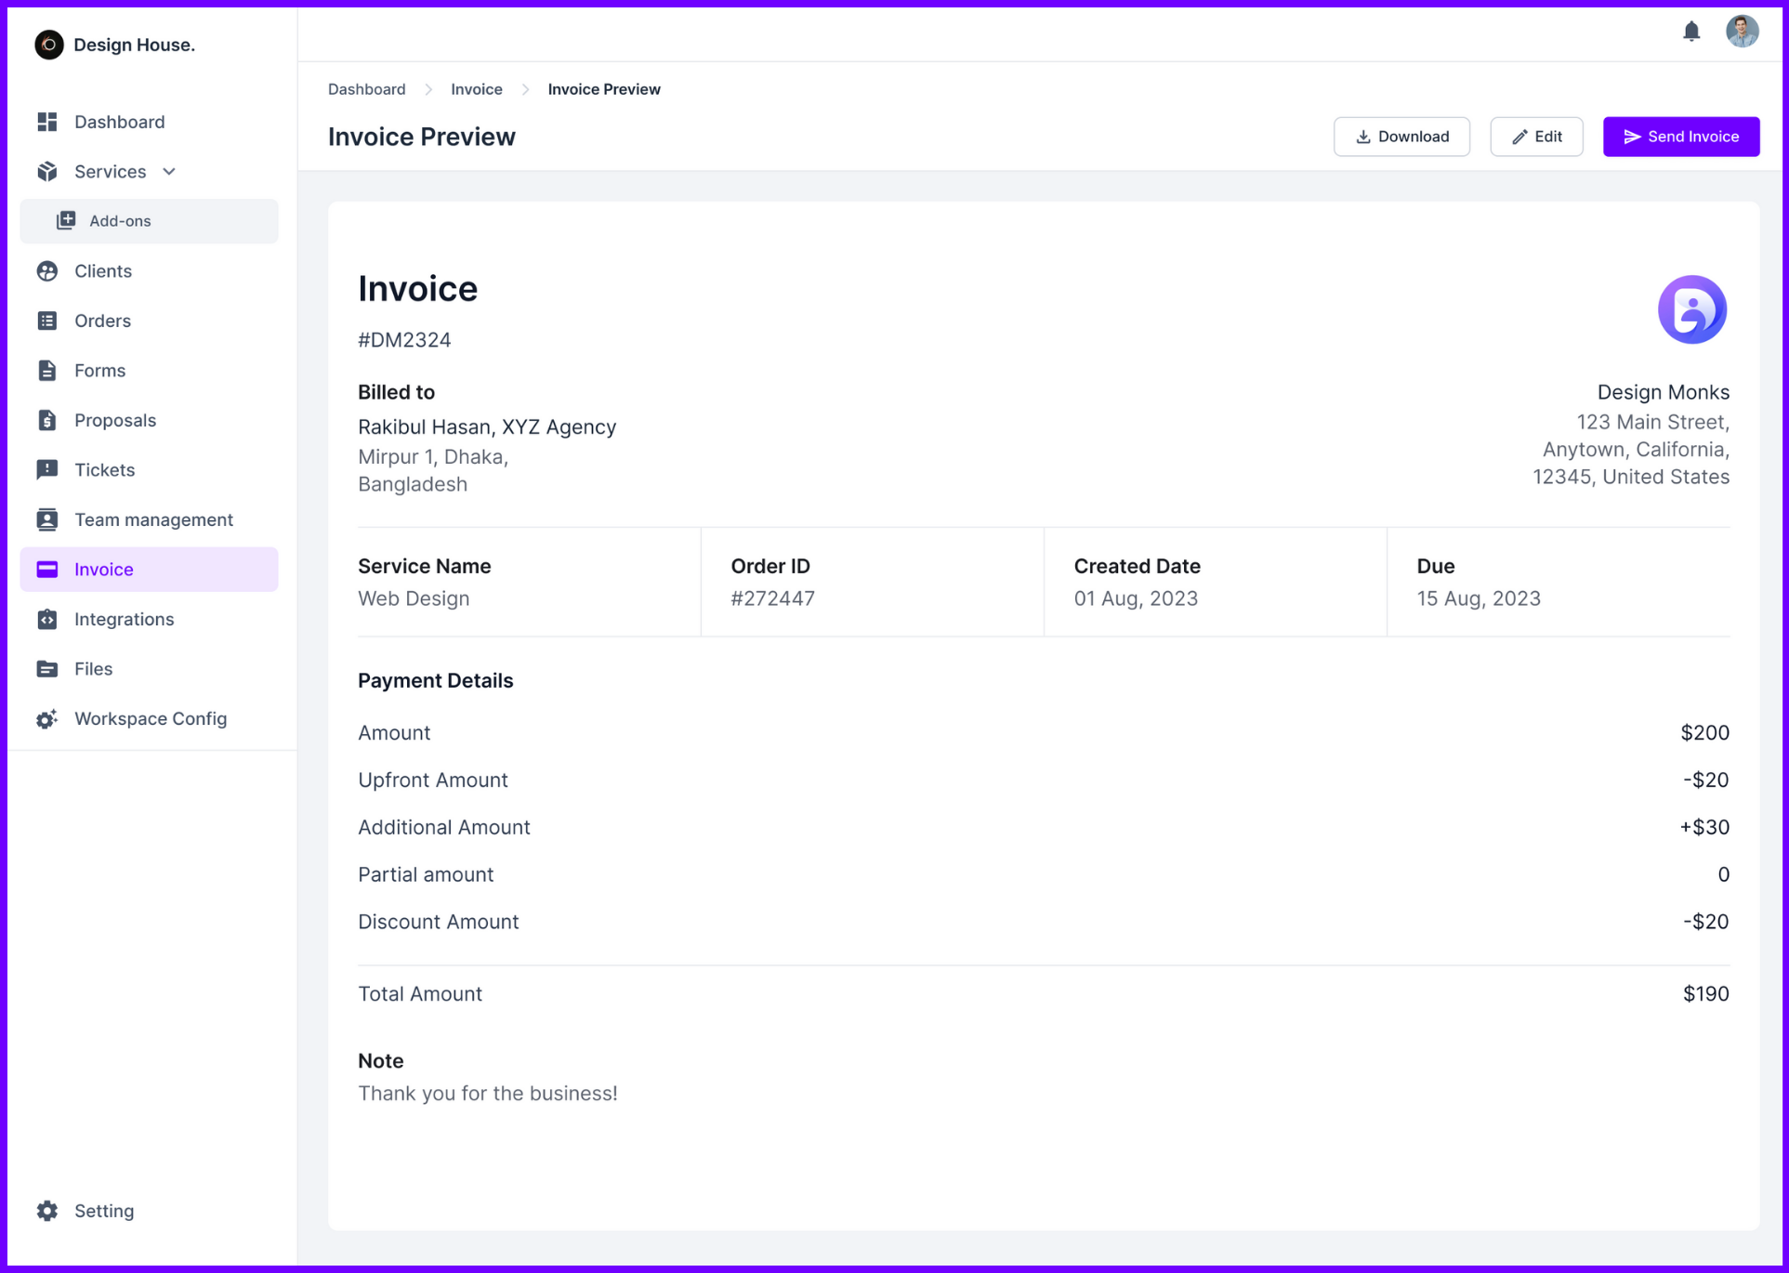
Task: Click the Dashboard sidebar icon
Action: 46,121
